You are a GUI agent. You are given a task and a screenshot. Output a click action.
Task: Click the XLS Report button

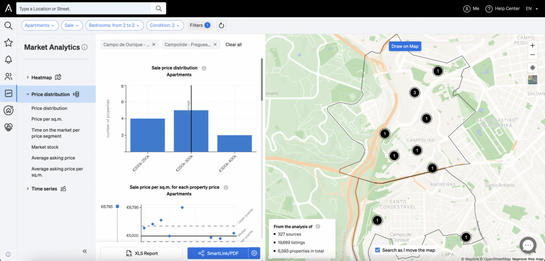click(x=142, y=253)
